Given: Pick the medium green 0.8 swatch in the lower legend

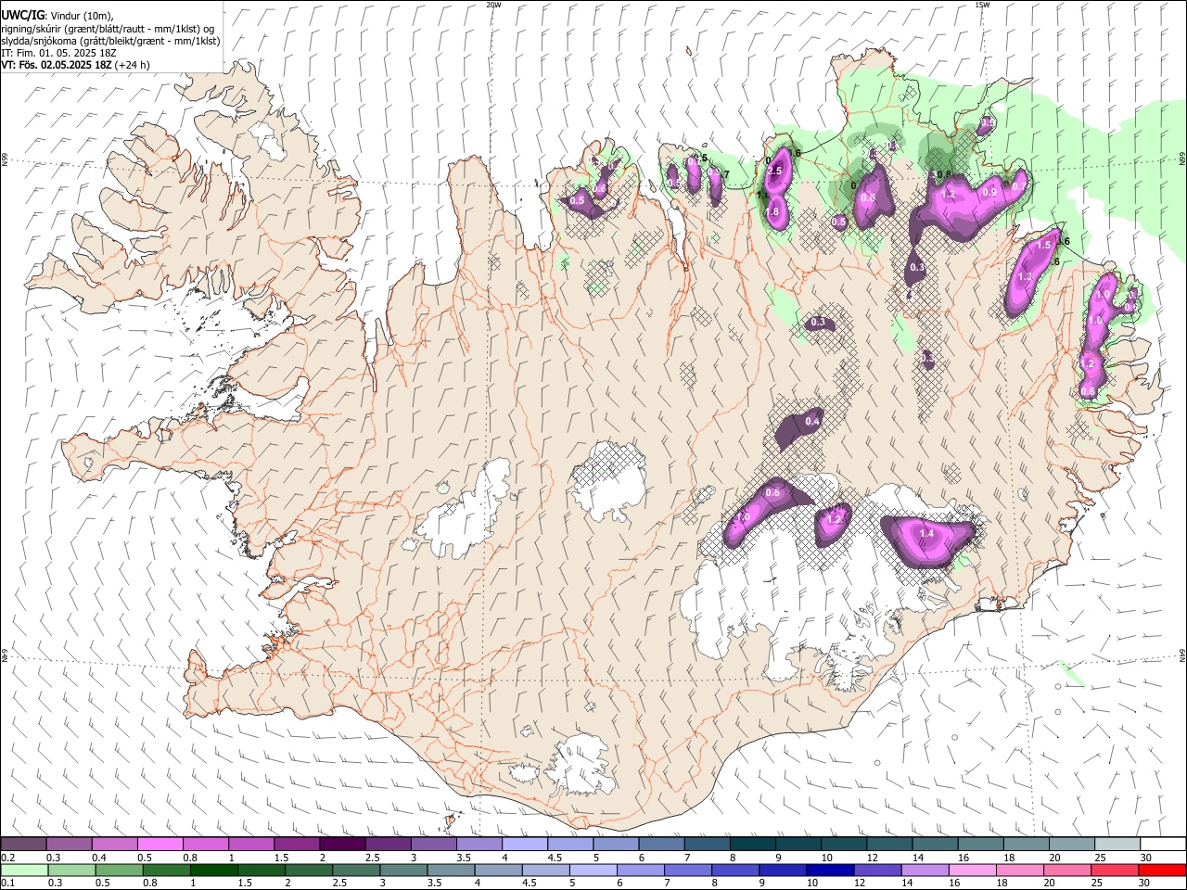Looking at the screenshot, I should tap(166, 870).
